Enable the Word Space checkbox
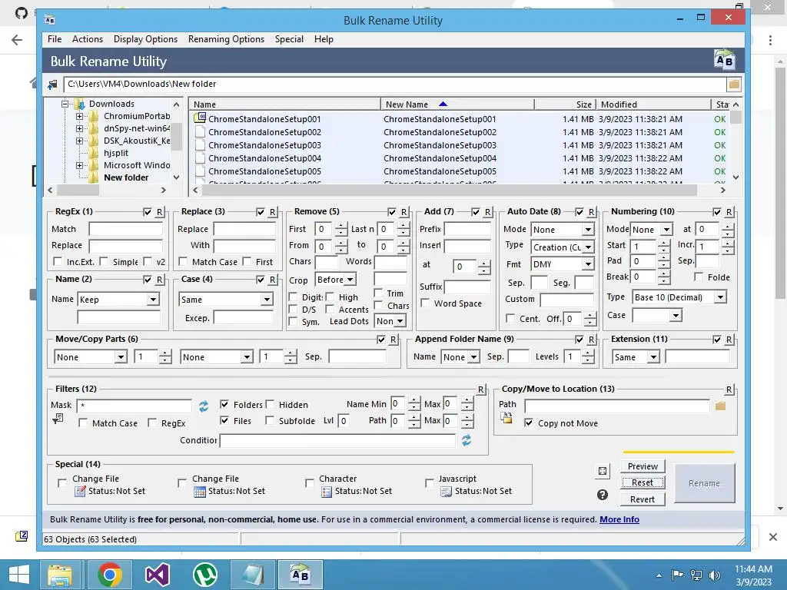Screen dimensions: 787x590 [424, 303]
